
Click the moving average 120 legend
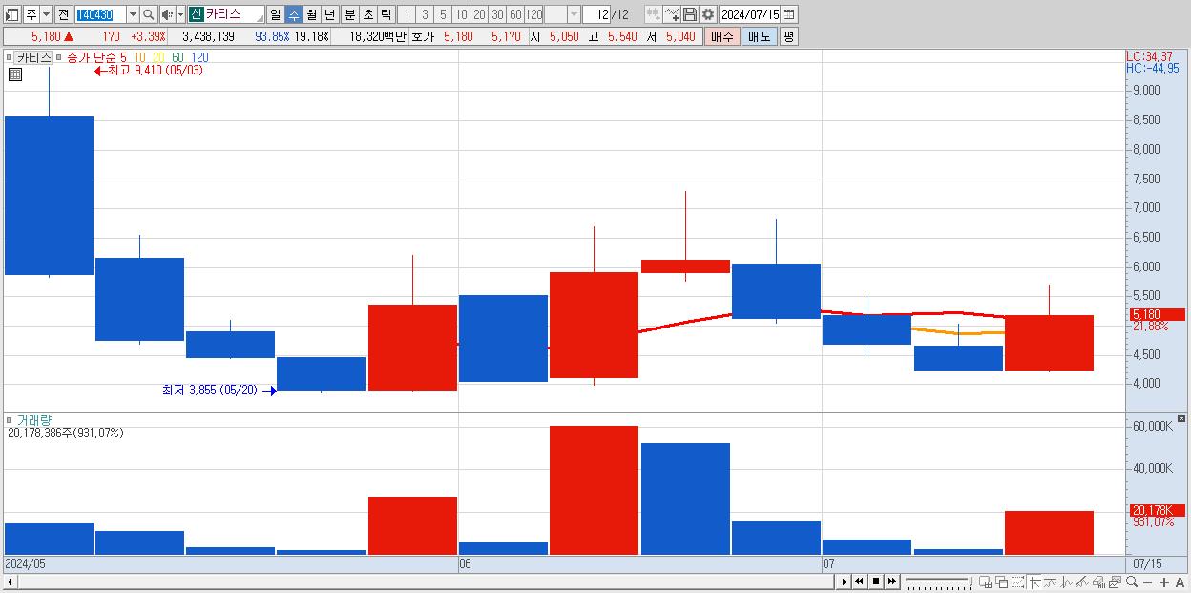(199, 57)
